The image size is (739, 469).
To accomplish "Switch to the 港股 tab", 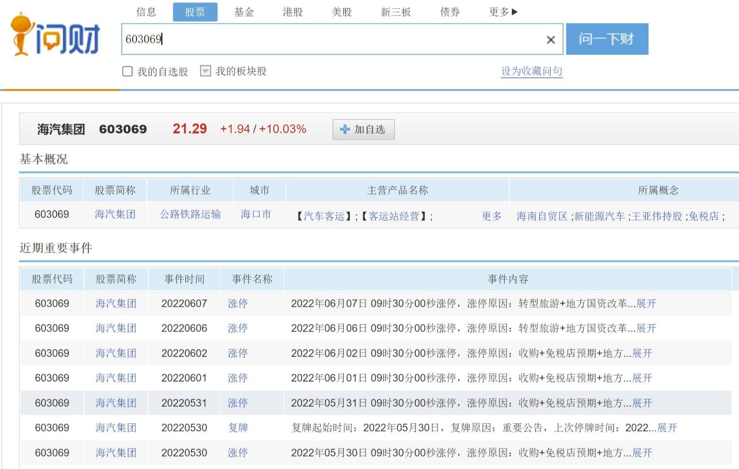I will click(x=294, y=12).
